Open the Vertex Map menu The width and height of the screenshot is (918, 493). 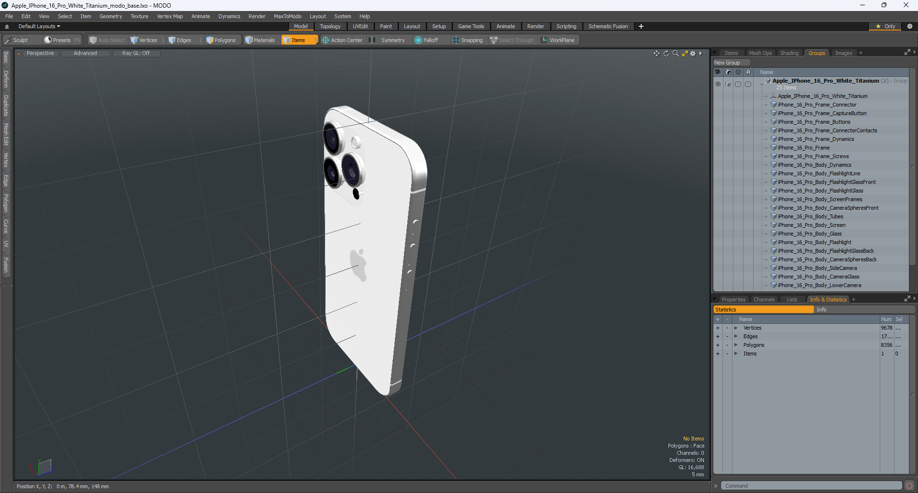(170, 16)
